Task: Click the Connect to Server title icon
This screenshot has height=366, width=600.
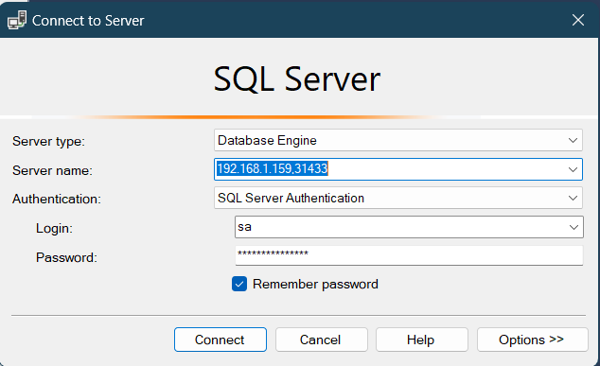Action: [16, 20]
